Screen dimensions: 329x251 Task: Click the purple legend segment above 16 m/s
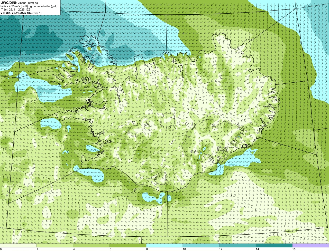[310, 246]
